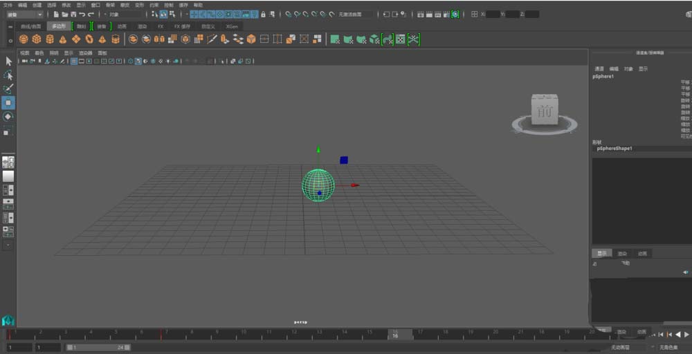
Task: Click the Multi-Cut pencil shelf icon
Action: (212, 39)
